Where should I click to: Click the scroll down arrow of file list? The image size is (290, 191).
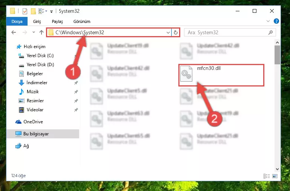277,169
